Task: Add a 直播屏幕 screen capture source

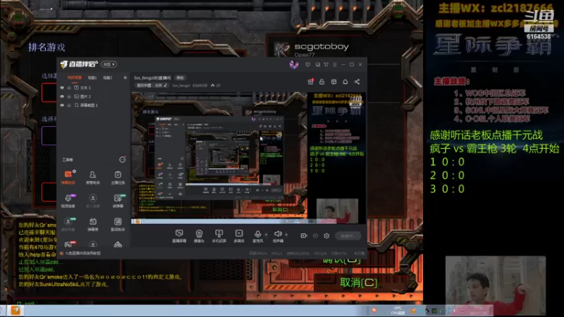Action: (x=179, y=236)
